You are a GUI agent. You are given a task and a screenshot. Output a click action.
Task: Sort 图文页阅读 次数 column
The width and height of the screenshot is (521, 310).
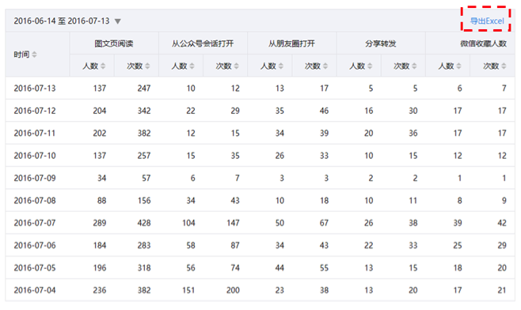147,66
